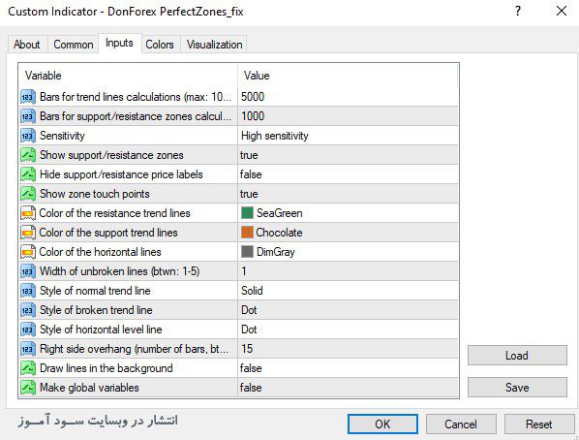Screen dimensions: 579x440
Task: Click the icon beside Style of horizontal level line
Action: click(28, 330)
